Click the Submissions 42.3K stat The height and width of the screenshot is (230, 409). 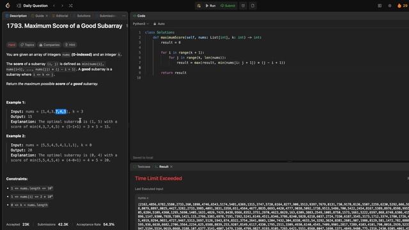tap(53, 224)
